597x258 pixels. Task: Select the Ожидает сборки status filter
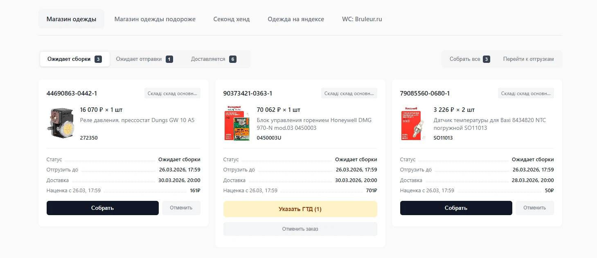pos(75,59)
